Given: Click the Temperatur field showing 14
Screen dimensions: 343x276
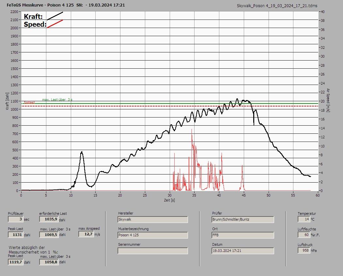Looking at the screenshot, I should 304,219.
